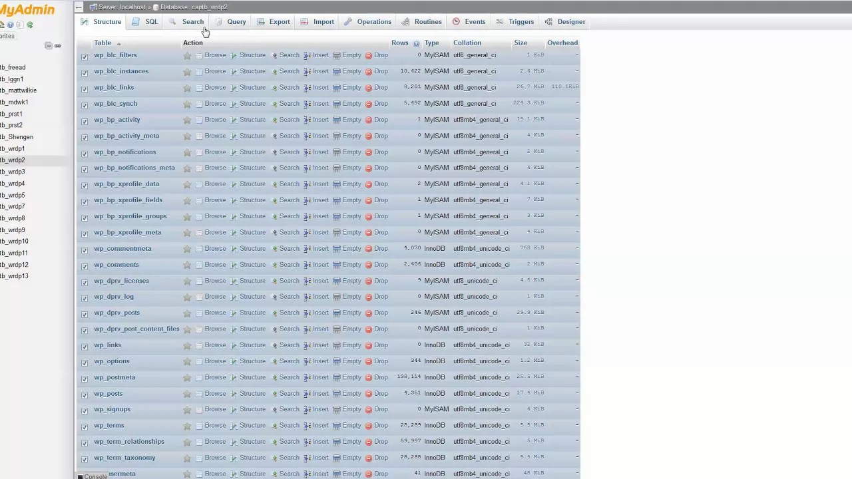The image size is (852, 479).
Task: Click the Collation column header
Action: point(467,43)
